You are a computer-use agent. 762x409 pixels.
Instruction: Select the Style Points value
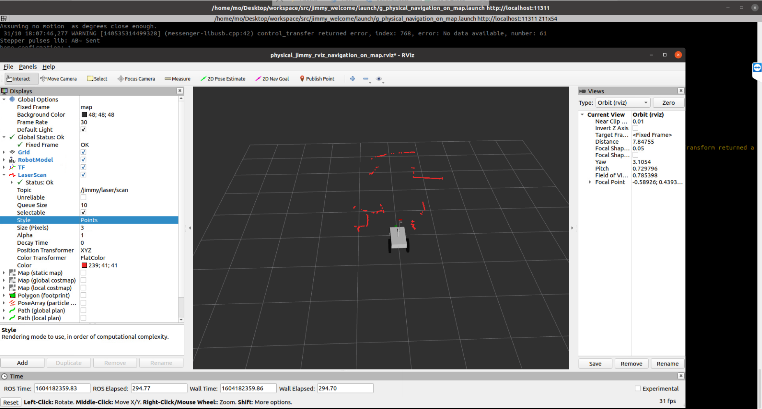coord(89,220)
